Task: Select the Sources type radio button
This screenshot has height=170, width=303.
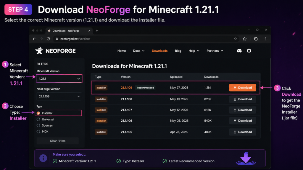Action: tap(38, 125)
